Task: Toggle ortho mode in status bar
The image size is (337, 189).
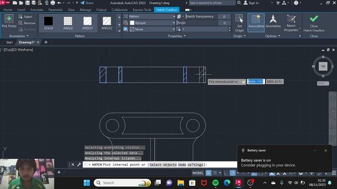Action: (x=226, y=173)
